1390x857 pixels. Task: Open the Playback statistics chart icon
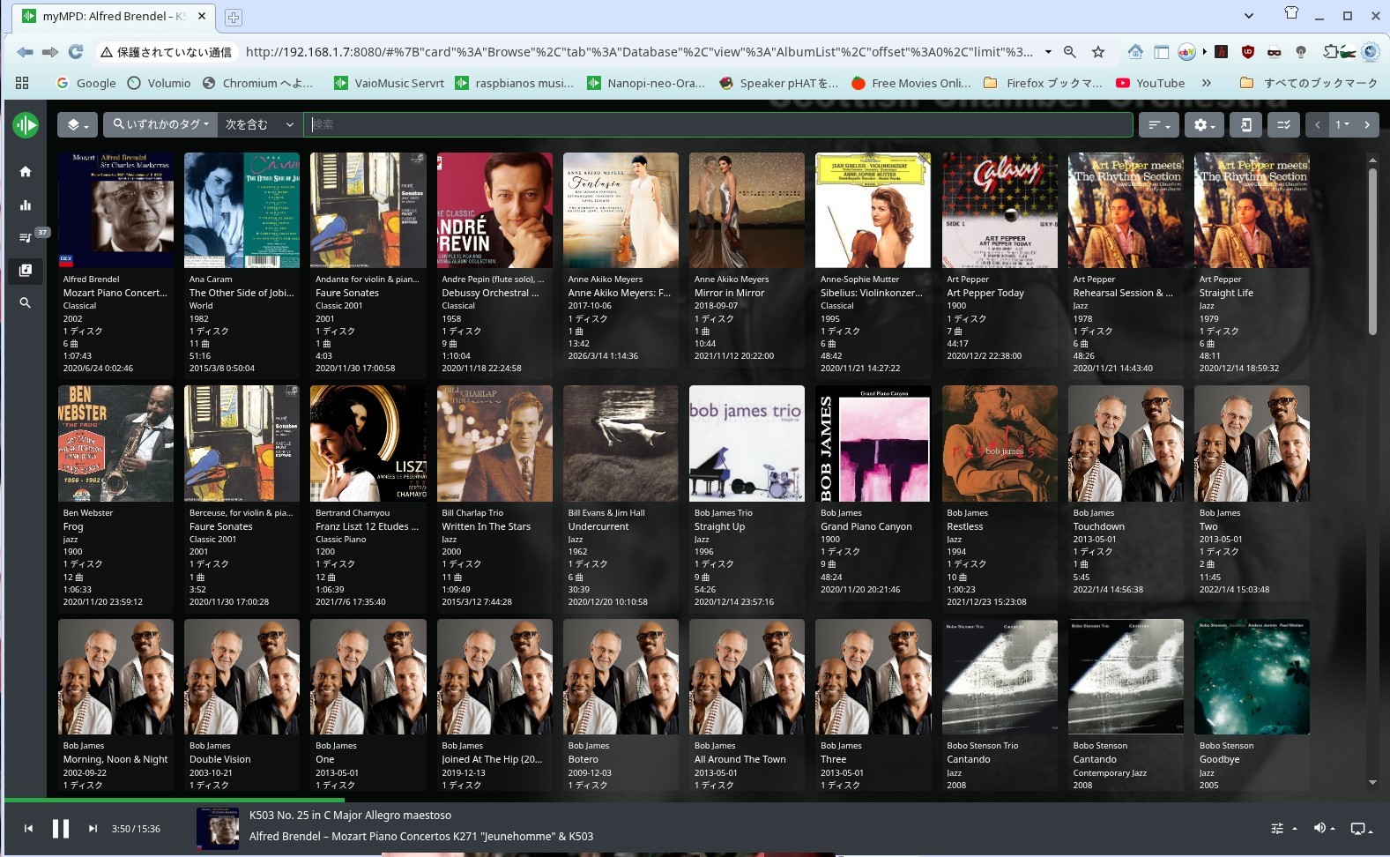26,205
